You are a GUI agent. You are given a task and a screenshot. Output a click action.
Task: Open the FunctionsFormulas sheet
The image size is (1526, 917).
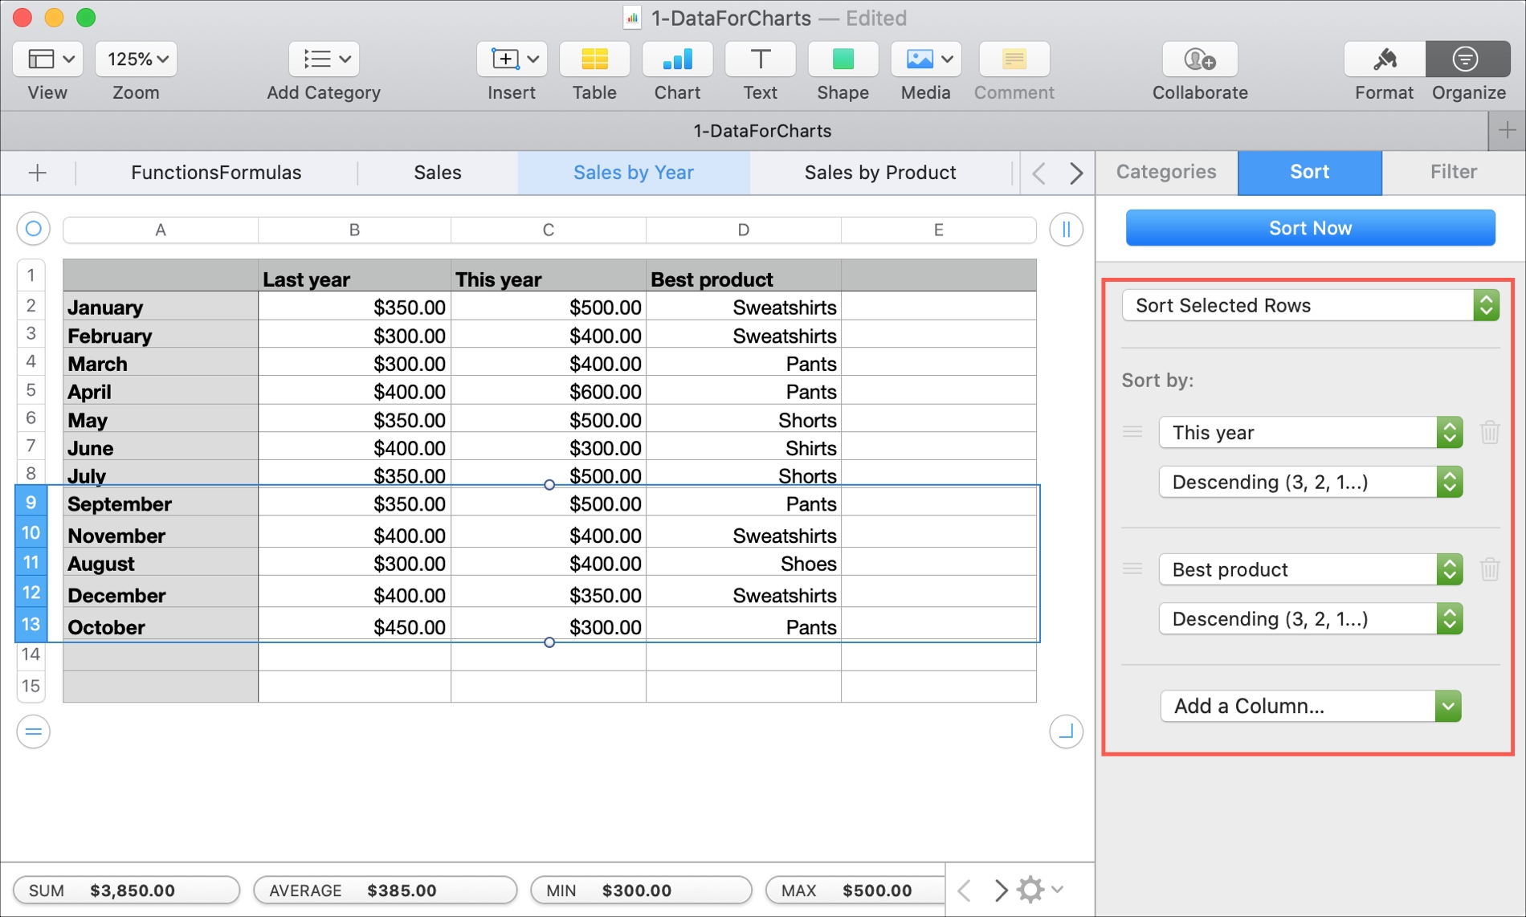point(216,172)
